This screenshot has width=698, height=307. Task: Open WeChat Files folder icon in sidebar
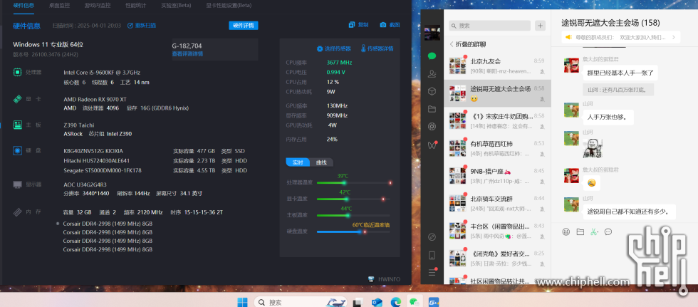coord(432,108)
